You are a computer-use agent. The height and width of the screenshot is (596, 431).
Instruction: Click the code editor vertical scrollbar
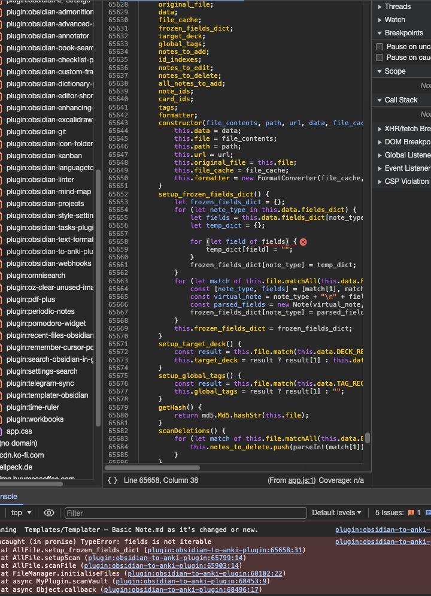[x=368, y=438]
